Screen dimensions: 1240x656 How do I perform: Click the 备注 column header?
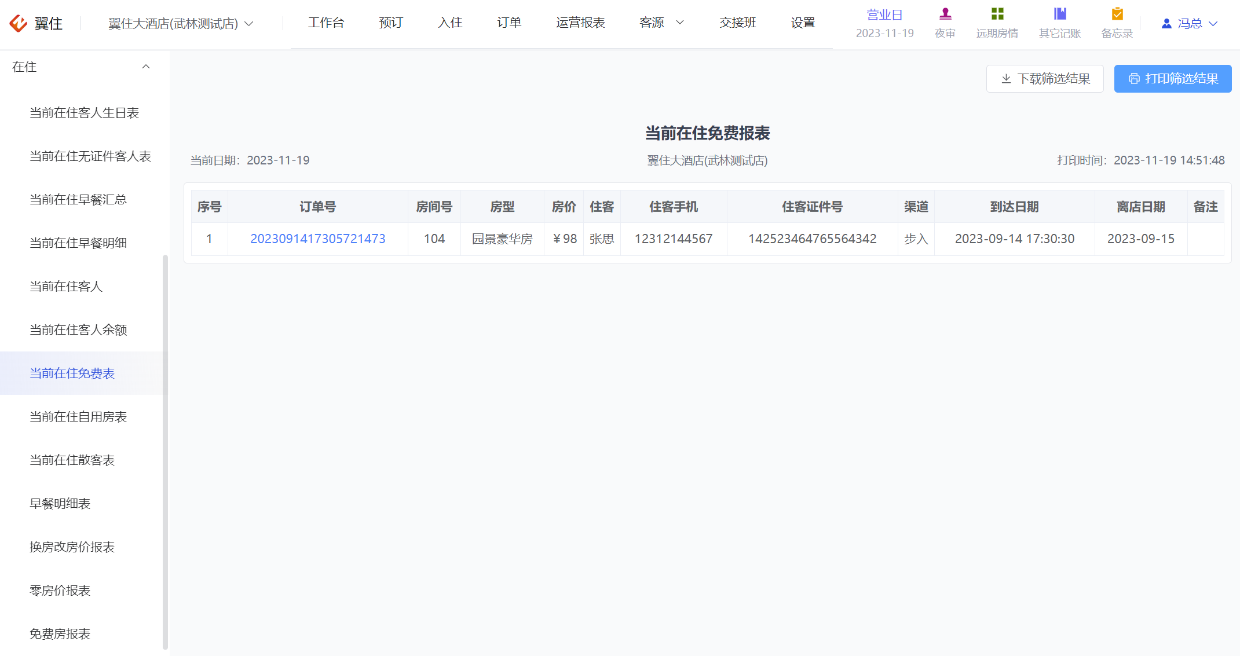coord(1206,207)
